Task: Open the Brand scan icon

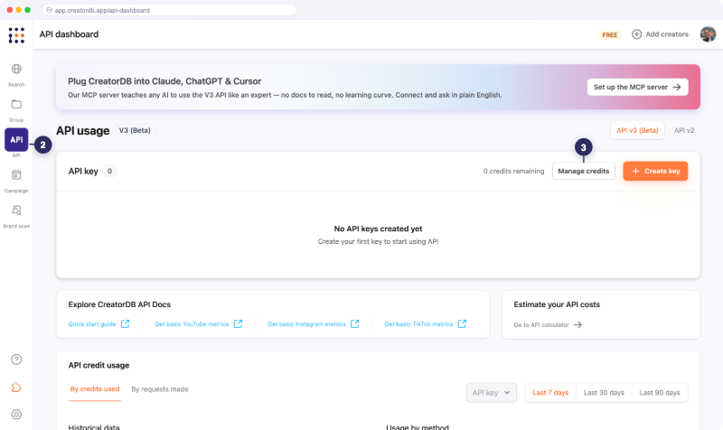Action: click(16, 210)
